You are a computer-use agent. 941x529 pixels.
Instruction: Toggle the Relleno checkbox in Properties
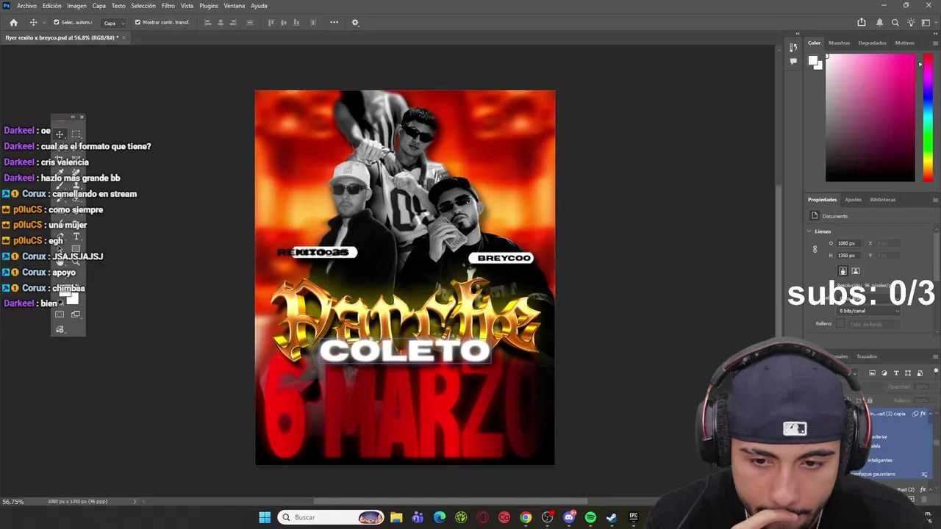[841, 324]
